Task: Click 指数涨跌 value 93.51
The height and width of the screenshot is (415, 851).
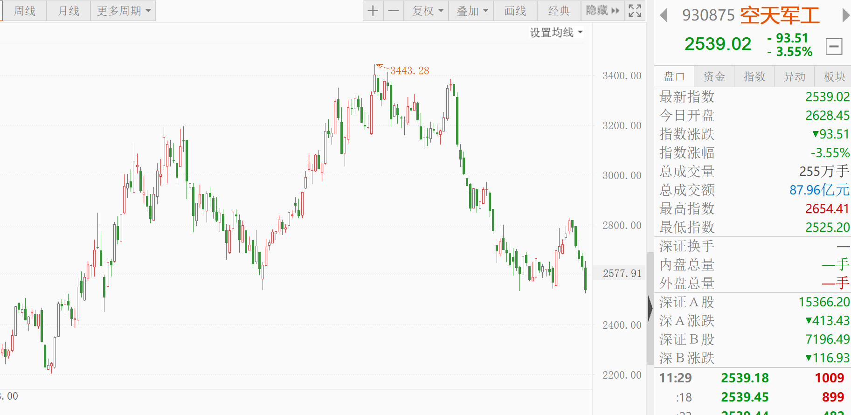Action: pos(831,134)
